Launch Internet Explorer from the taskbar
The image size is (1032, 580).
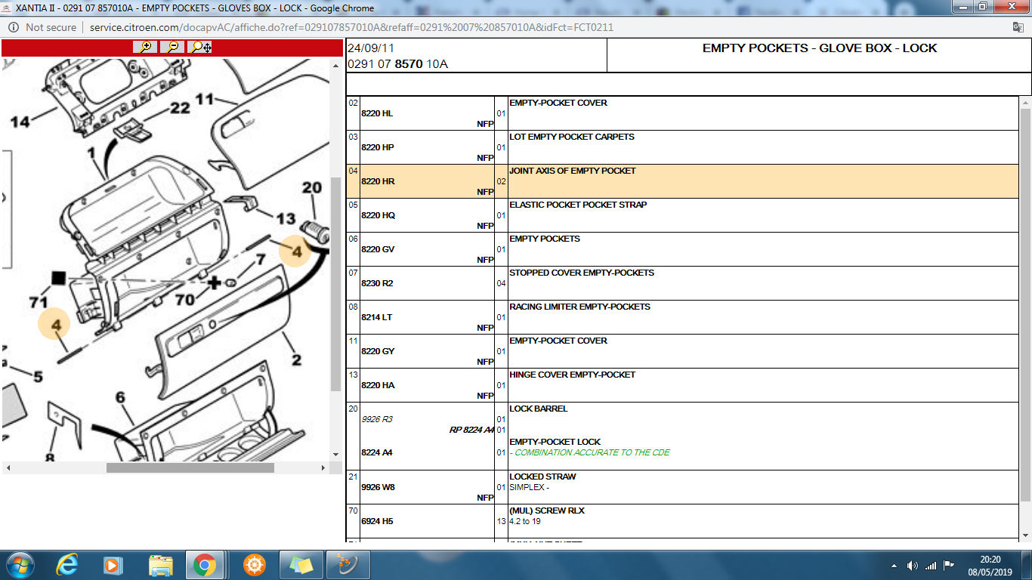(68, 565)
